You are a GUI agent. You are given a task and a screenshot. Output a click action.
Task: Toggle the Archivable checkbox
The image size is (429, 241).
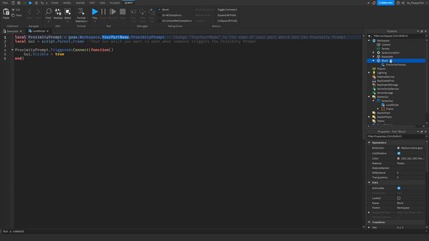pos(399,188)
